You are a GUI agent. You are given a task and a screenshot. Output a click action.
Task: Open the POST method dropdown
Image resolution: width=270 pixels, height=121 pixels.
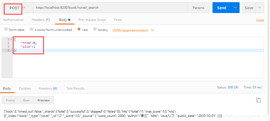pyautogui.click(x=17, y=8)
